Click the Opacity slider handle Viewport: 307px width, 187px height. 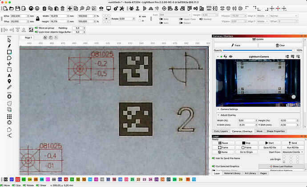293,50
